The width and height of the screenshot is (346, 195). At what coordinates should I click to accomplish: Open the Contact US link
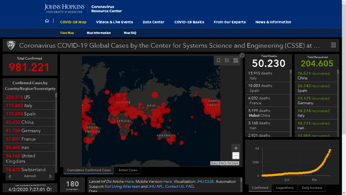point(175,187)
